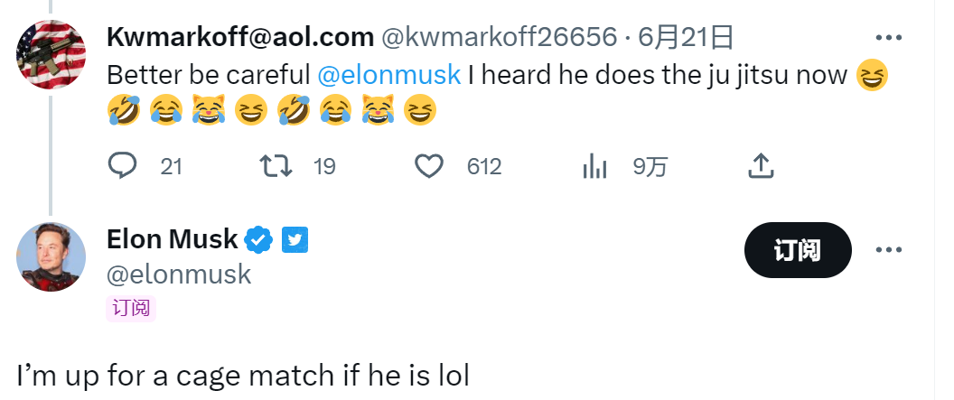Like the Kwmarkoff tweet with heart icon
Screen dimensions: 954x400
click(x=429, y=166)
